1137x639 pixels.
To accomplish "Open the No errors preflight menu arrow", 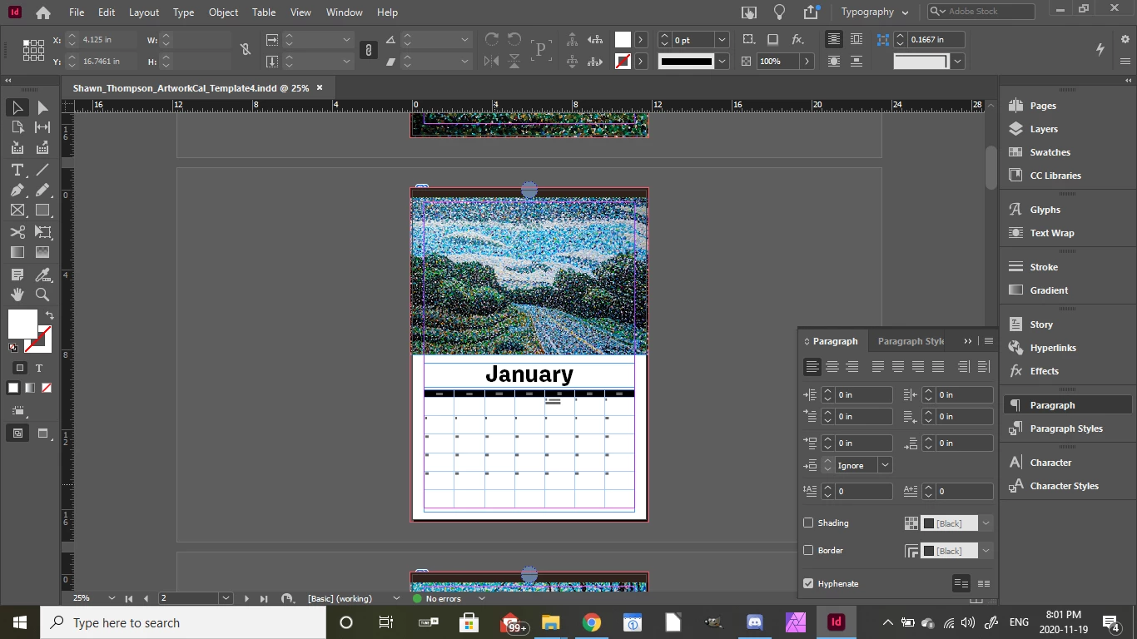I will (481, 598).
